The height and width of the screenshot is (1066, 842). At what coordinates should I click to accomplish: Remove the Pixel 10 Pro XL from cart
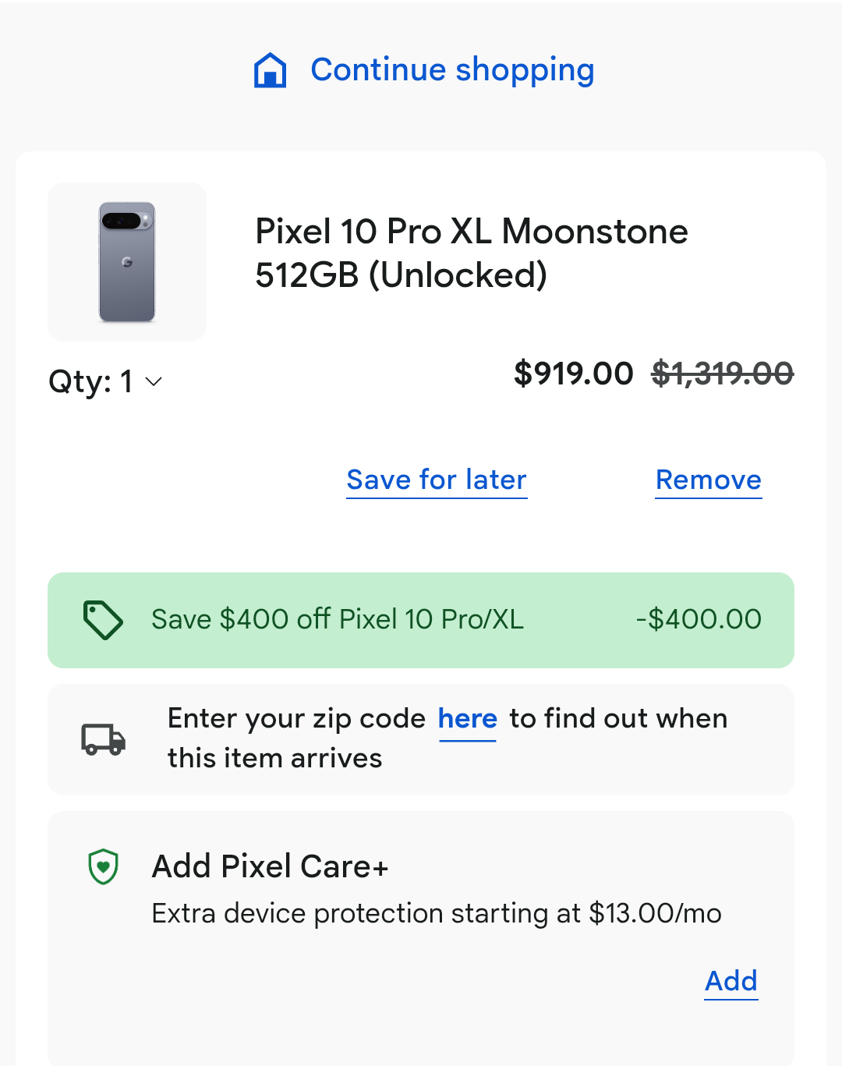click(x=708, y=480)
